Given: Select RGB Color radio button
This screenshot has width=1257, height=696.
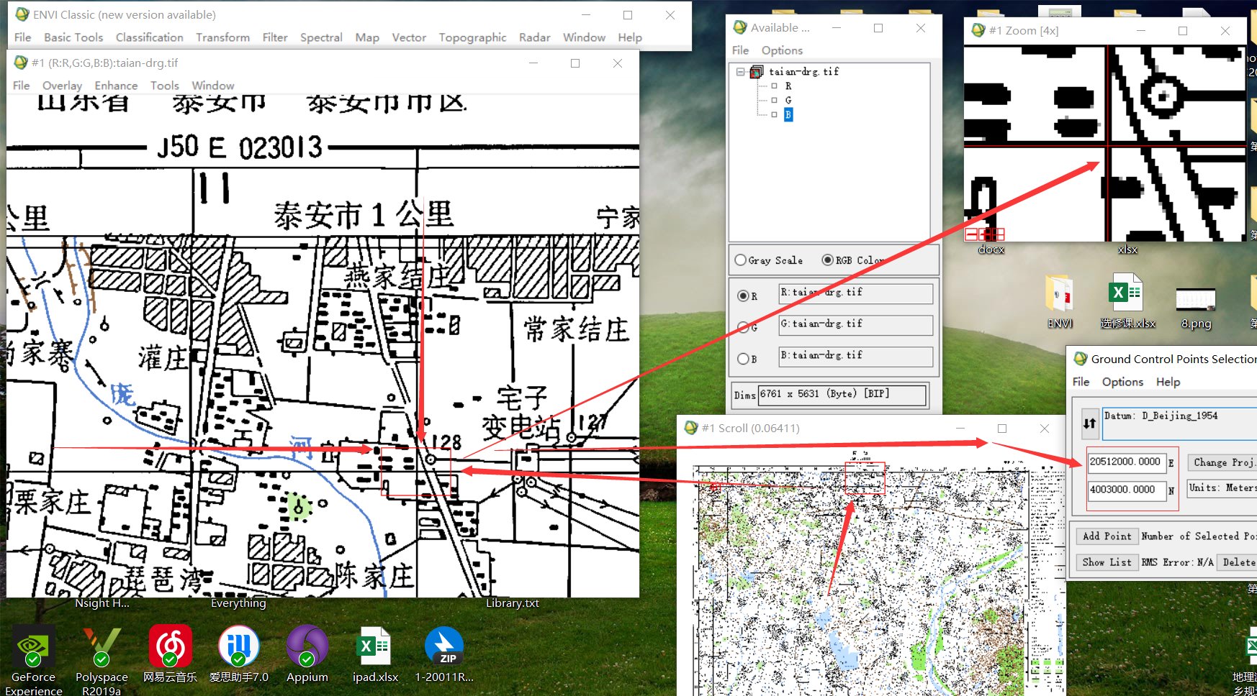Looking at the screenshot, I should 828,260.
